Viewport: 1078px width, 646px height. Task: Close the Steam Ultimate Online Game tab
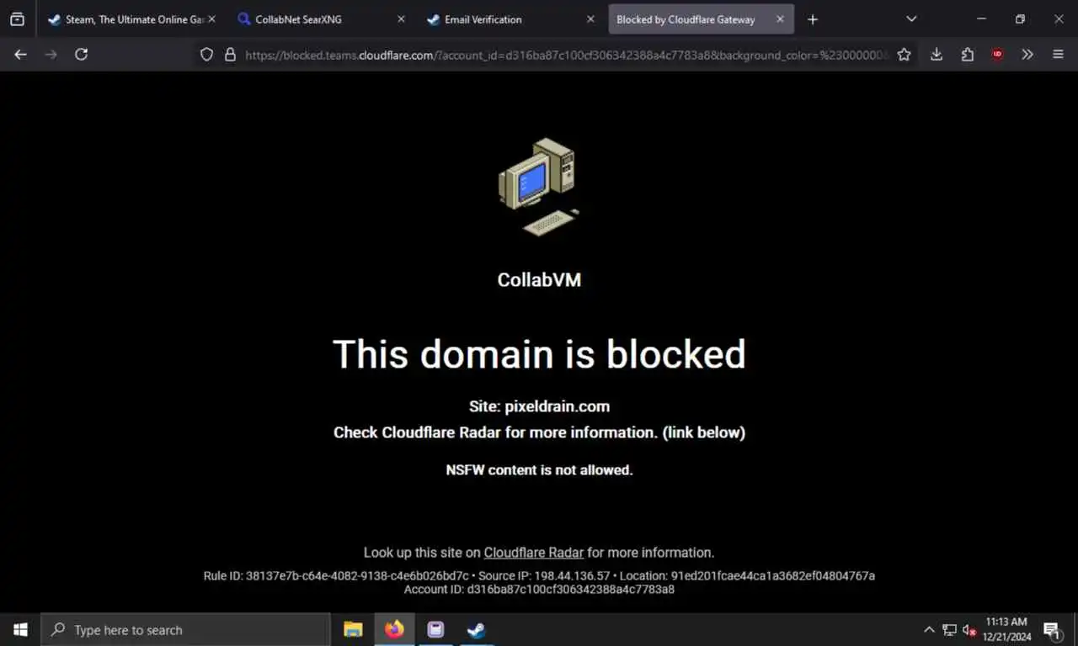click(x=211, y=19)
